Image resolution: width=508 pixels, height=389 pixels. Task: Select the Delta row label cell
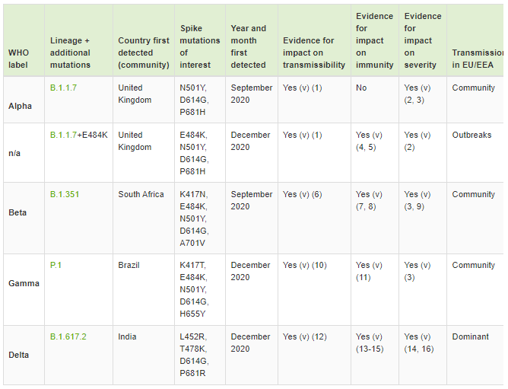24,356
